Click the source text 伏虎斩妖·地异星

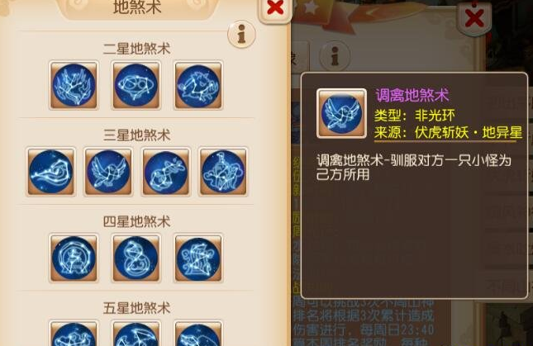tap(469, 132)
